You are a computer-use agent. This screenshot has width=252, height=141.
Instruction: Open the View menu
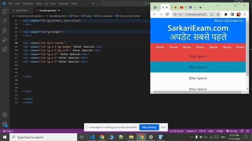pyautogui.click(x=39, y=4)
